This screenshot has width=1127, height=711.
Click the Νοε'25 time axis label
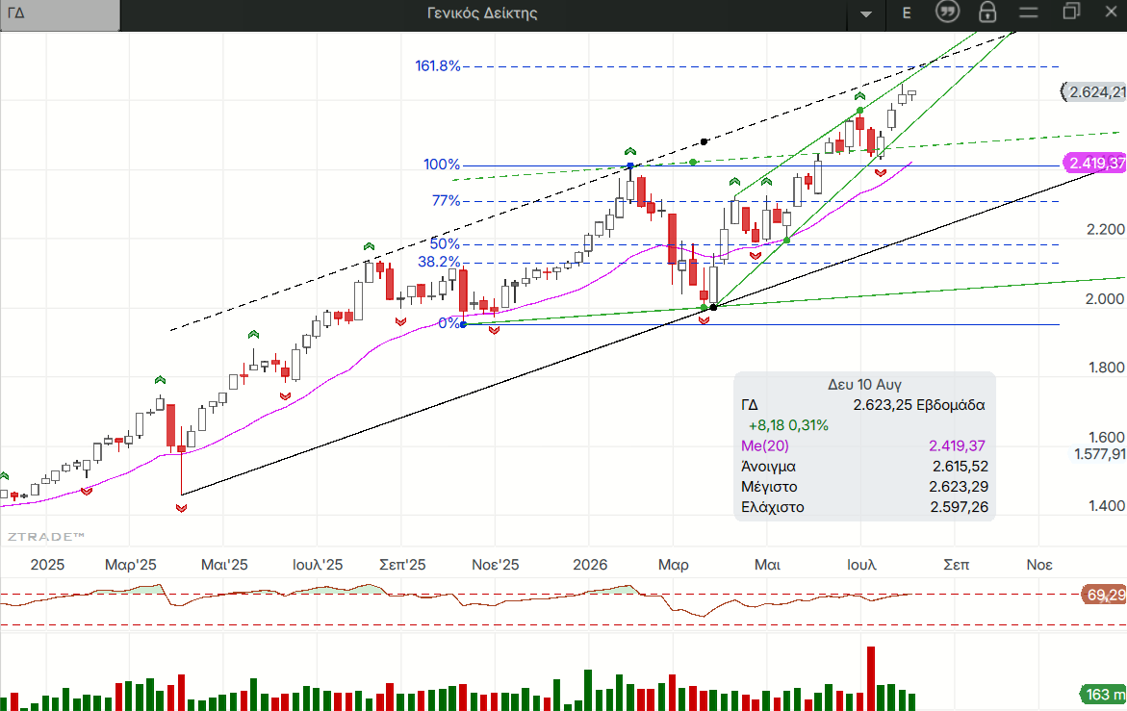point(496,565)
